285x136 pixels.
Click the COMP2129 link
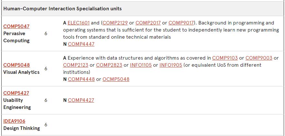115,23
